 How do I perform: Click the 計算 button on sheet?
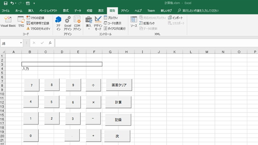click(119, 102)
